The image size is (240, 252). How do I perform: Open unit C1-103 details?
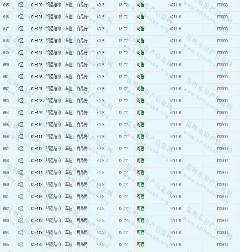[x=36, y=41]
